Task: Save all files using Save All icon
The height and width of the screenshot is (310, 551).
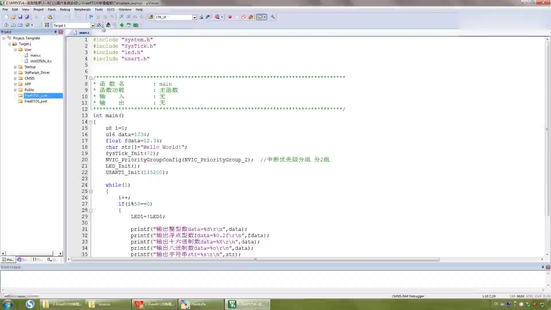Action: pos(27,17)
